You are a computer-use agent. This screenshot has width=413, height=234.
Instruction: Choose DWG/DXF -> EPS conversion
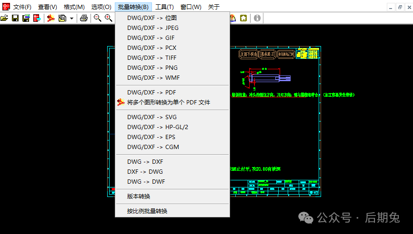pos(172,137)
